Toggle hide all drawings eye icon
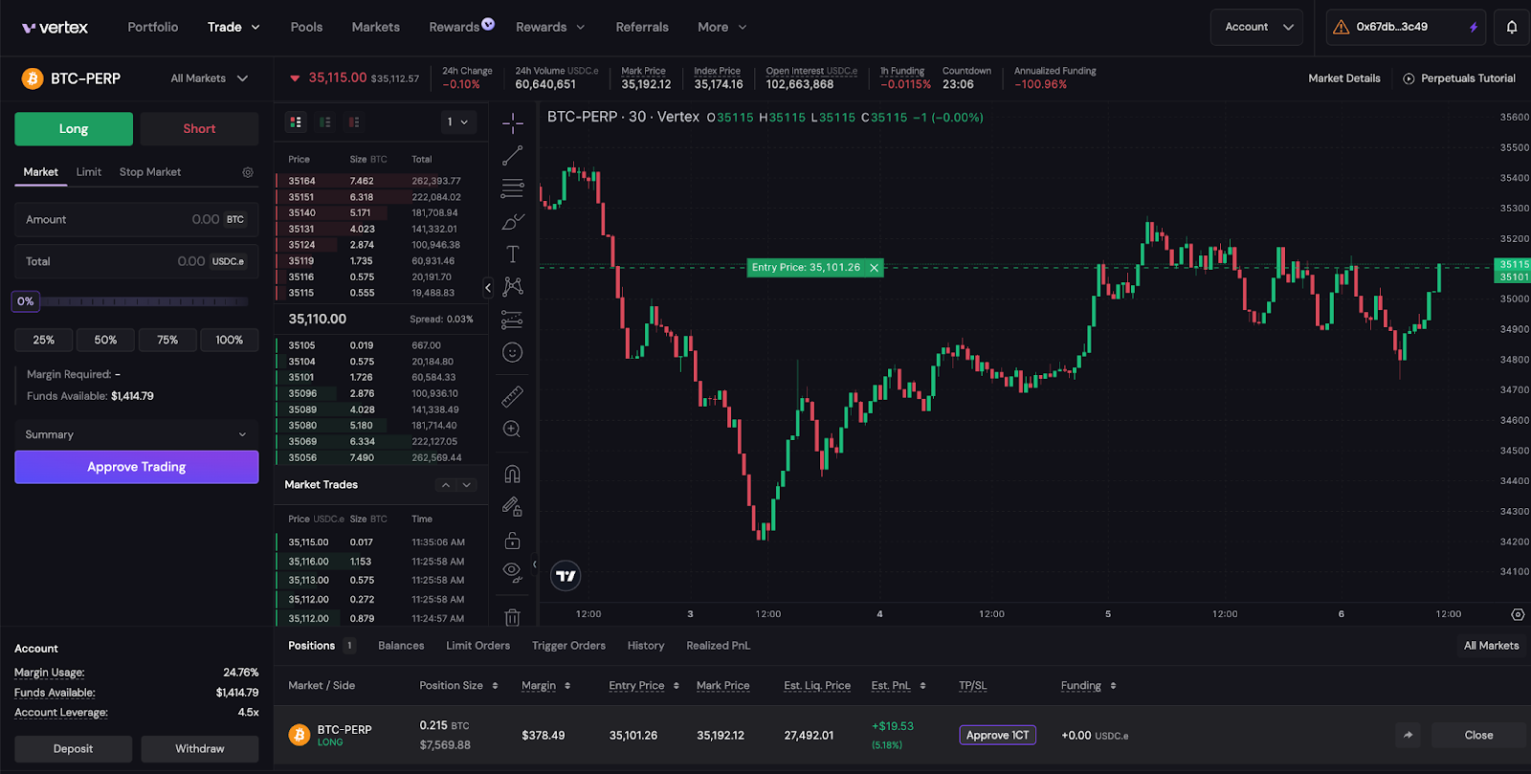This screenshot has width=1531, height=774. (x=513, y=572)
